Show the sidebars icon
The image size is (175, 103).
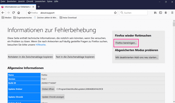click(161, 12)
